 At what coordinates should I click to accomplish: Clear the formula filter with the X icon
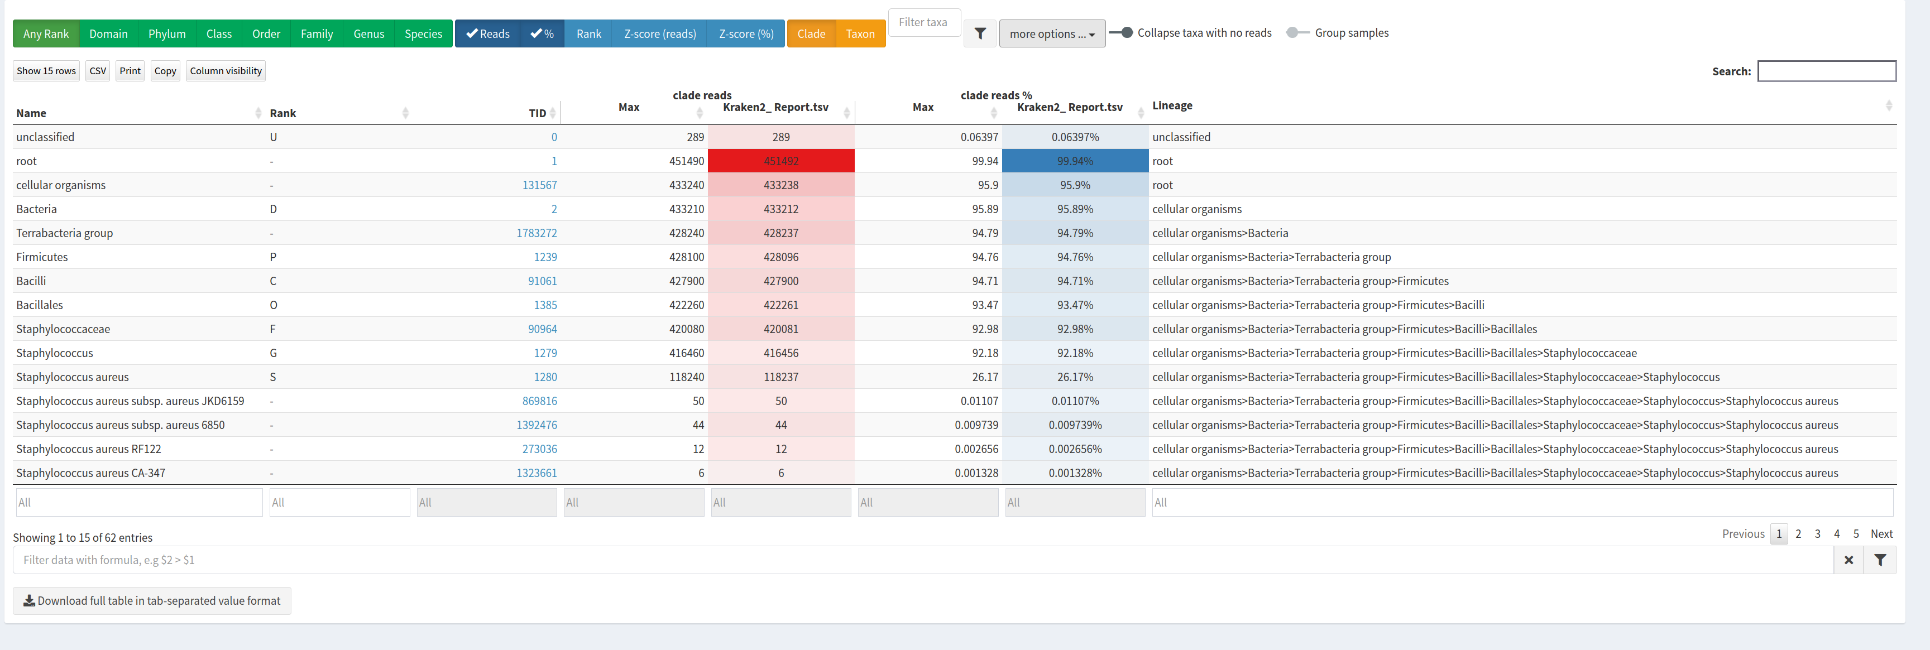point(1848,560)
